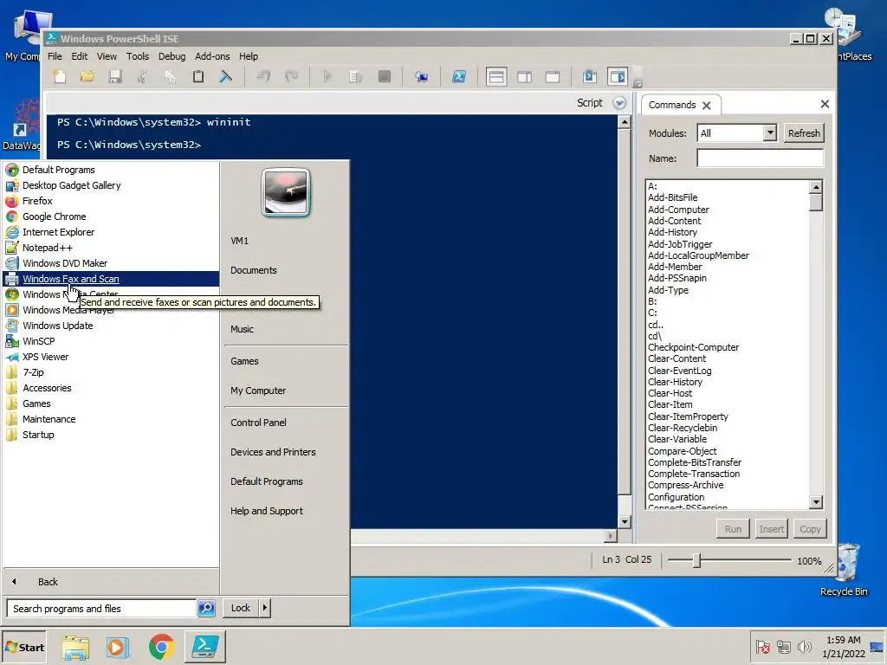The height and width of the screenshot is (665, 887).
Task: Click the Firefox icon in the Start menu
Action: click(12, 201)
